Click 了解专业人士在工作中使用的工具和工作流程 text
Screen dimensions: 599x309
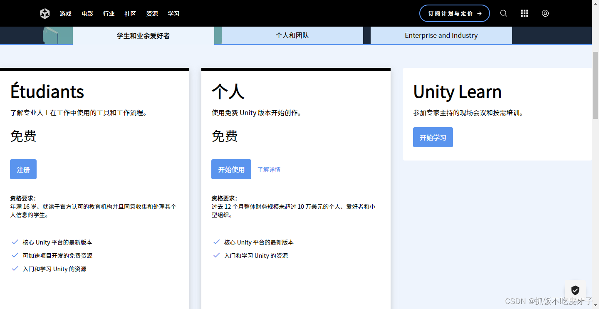click(79, 113)
